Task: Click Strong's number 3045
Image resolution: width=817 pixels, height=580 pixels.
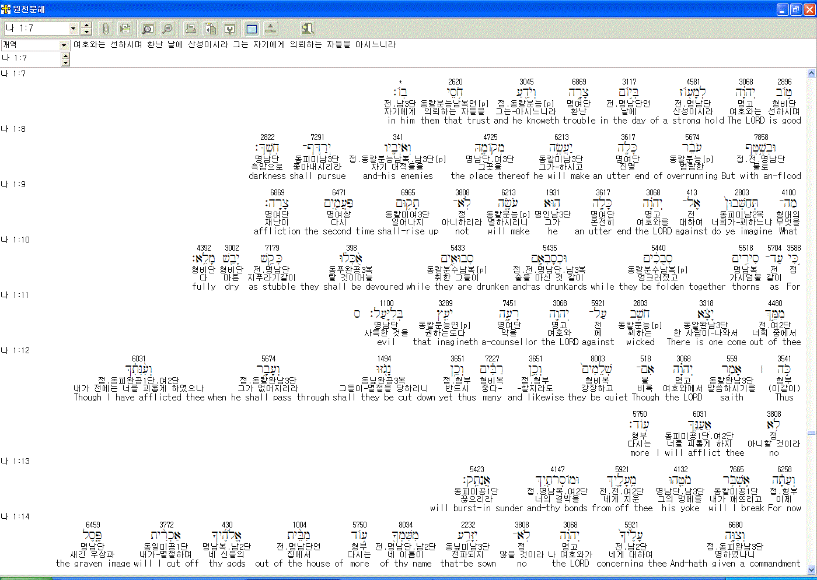Action: pos(526,82)
